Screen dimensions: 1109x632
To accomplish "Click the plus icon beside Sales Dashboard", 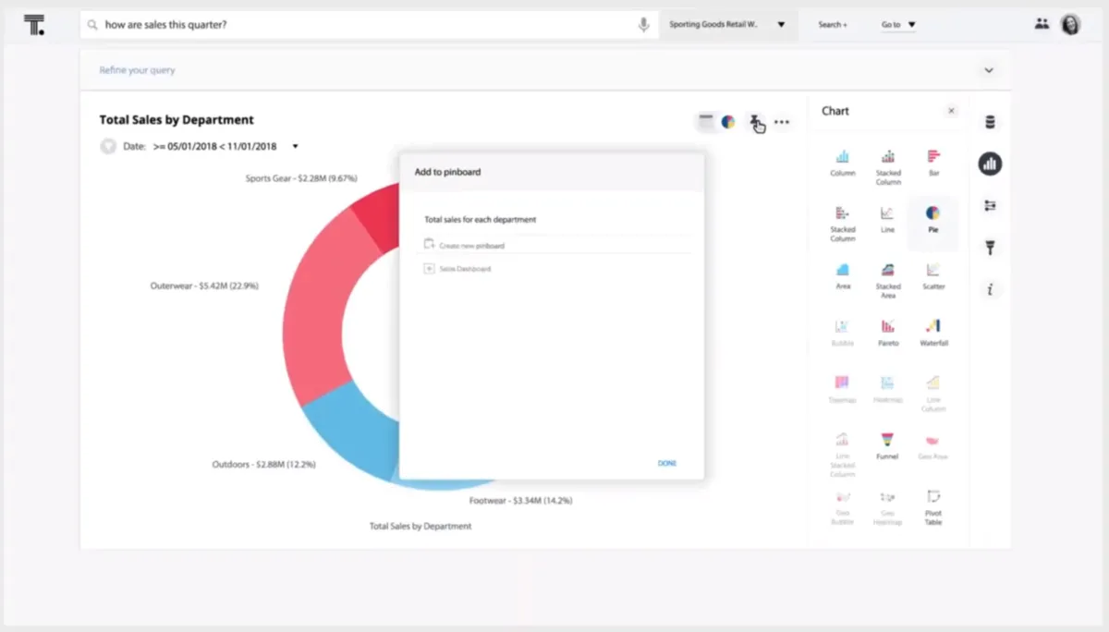I will (x=428, y=268).
